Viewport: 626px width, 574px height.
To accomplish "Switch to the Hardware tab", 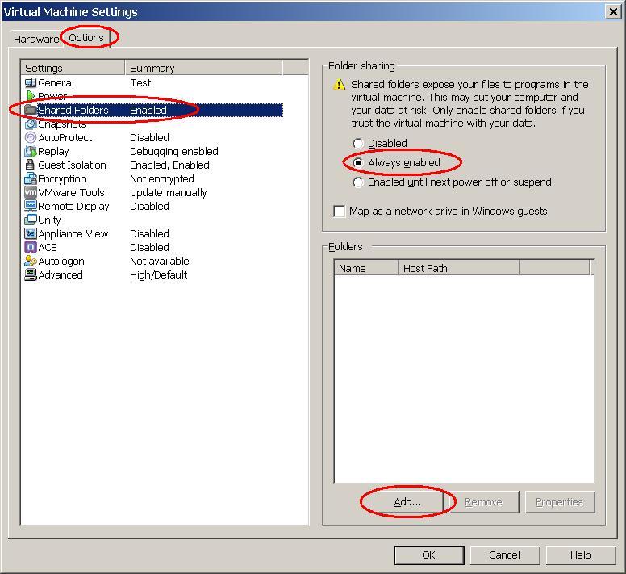I will pos(35,39).
